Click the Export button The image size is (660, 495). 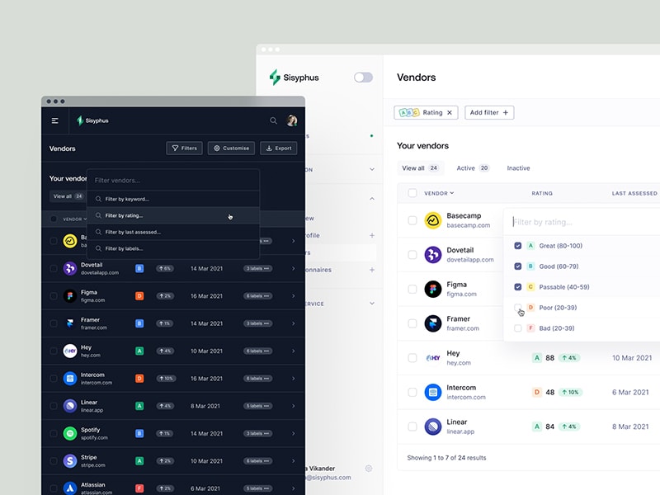(279, 148)
